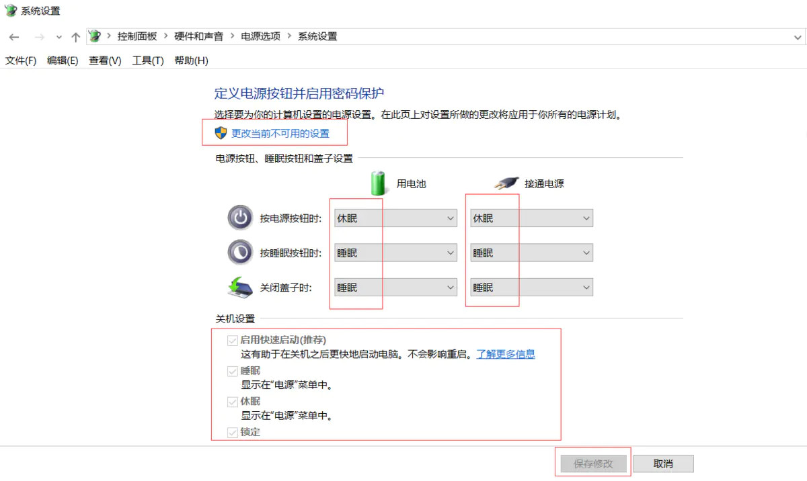This screenshot has height=481, width=807.
Task: Click the laptop lid close icon
Action: coord(240,288)
